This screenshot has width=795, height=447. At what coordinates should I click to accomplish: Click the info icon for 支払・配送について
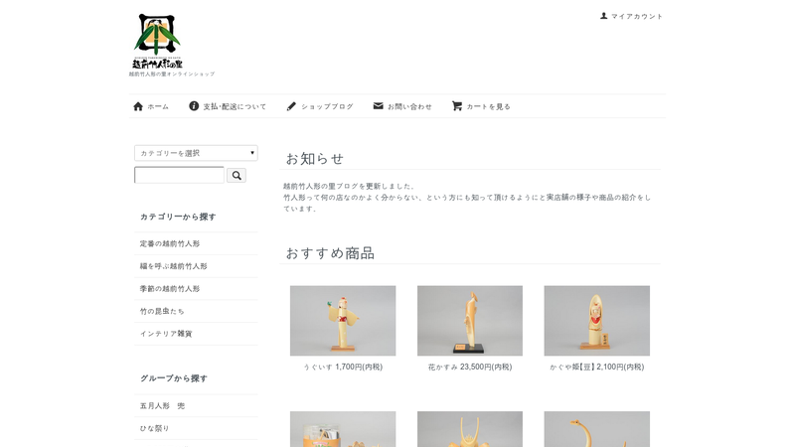click(194, 106)
